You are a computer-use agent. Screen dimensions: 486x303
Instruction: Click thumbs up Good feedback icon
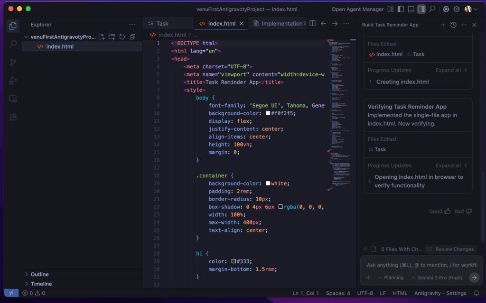[447, 211]
